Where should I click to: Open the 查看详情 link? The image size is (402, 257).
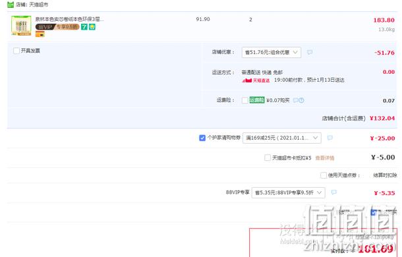(x=325, y=157)
